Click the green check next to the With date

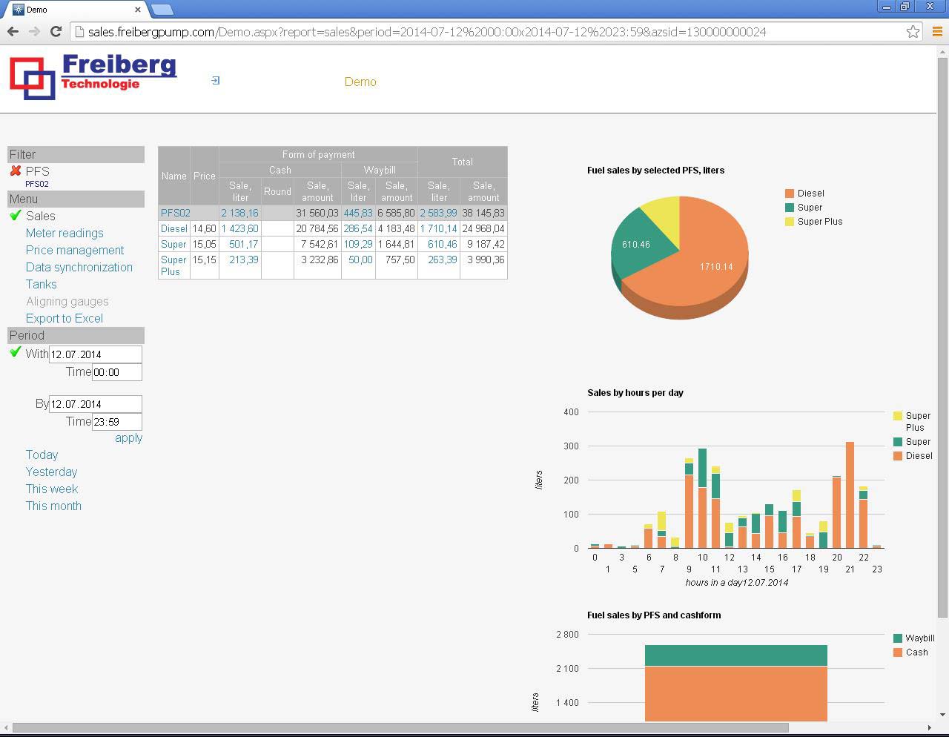click(15, 352)
